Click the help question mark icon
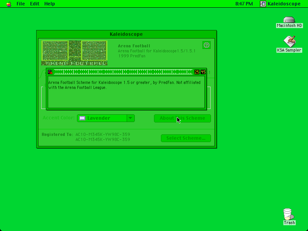The width and height of the screenshot is (308, 231). [x=206, y=45]
